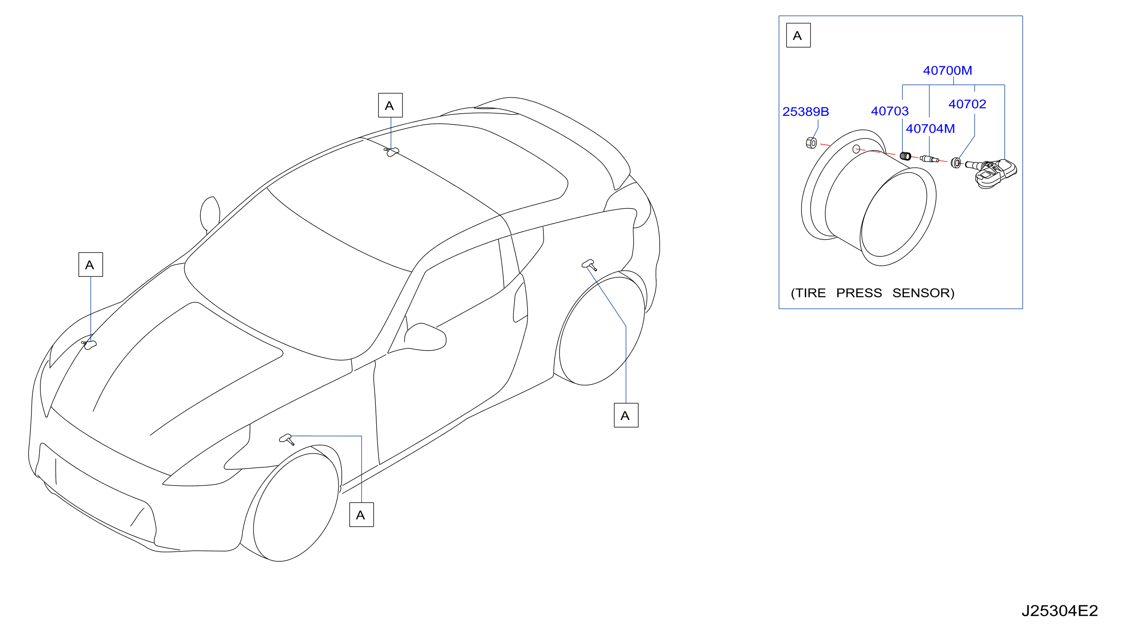Click the wheel rim illustration
The image size is (1142, 632).
click(x=868, y=198)
